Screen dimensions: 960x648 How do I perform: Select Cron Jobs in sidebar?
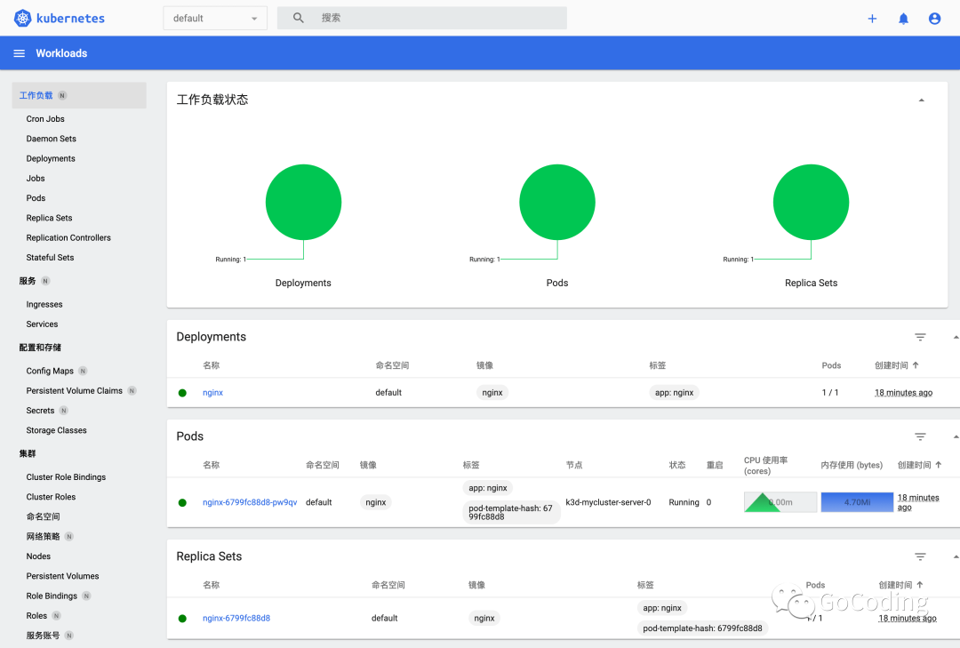(45, 119)
